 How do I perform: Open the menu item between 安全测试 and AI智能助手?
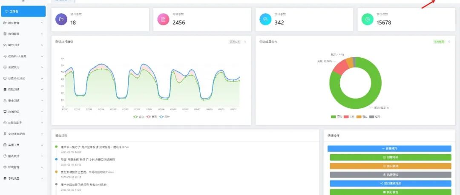(x=23, y=112)
